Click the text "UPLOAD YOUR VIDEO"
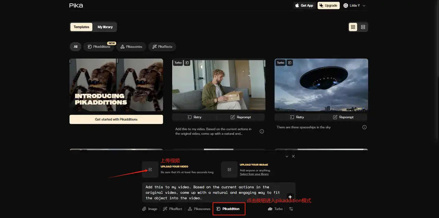 coord(175,167)
